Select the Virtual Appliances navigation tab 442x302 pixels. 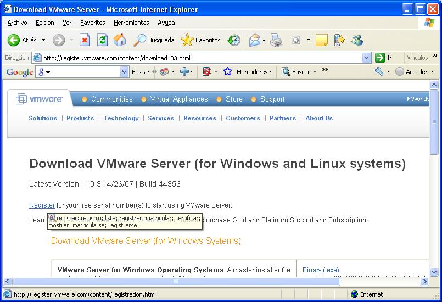[x=178, y=99]
